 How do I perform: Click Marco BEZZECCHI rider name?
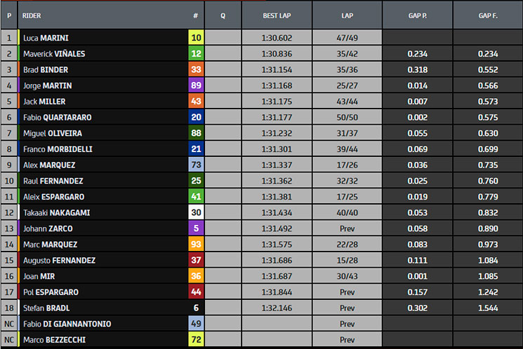pyautogui.click(x=54, y=340)
